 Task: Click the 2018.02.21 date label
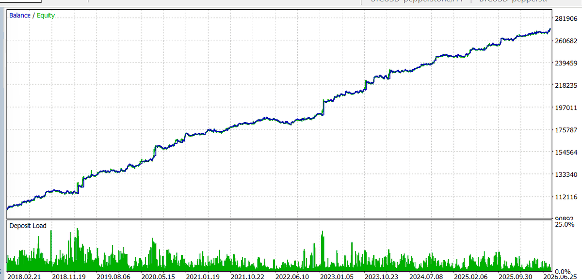pyautogui.click(x=24, y=276)
